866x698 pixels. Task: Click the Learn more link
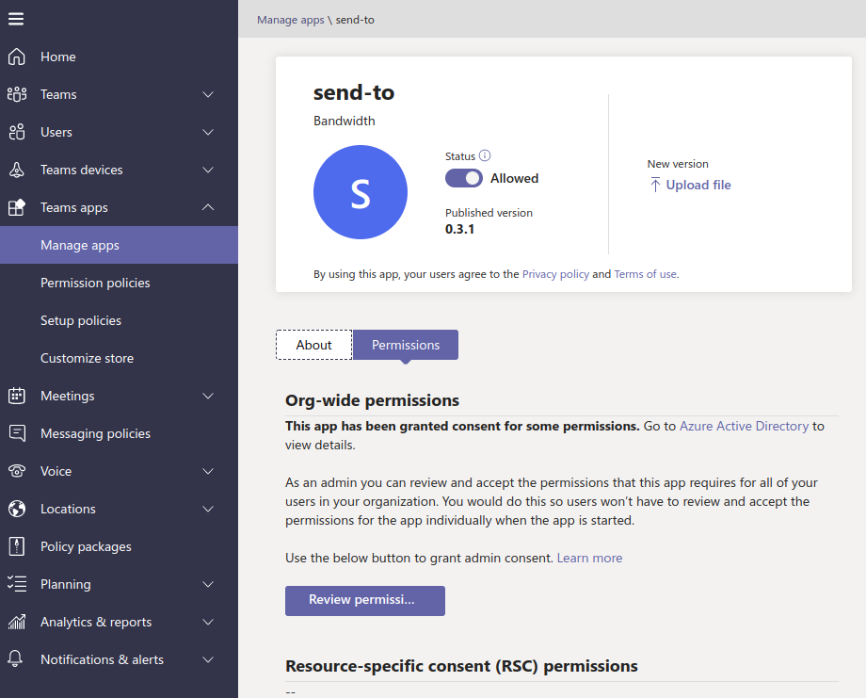[589, 559]
